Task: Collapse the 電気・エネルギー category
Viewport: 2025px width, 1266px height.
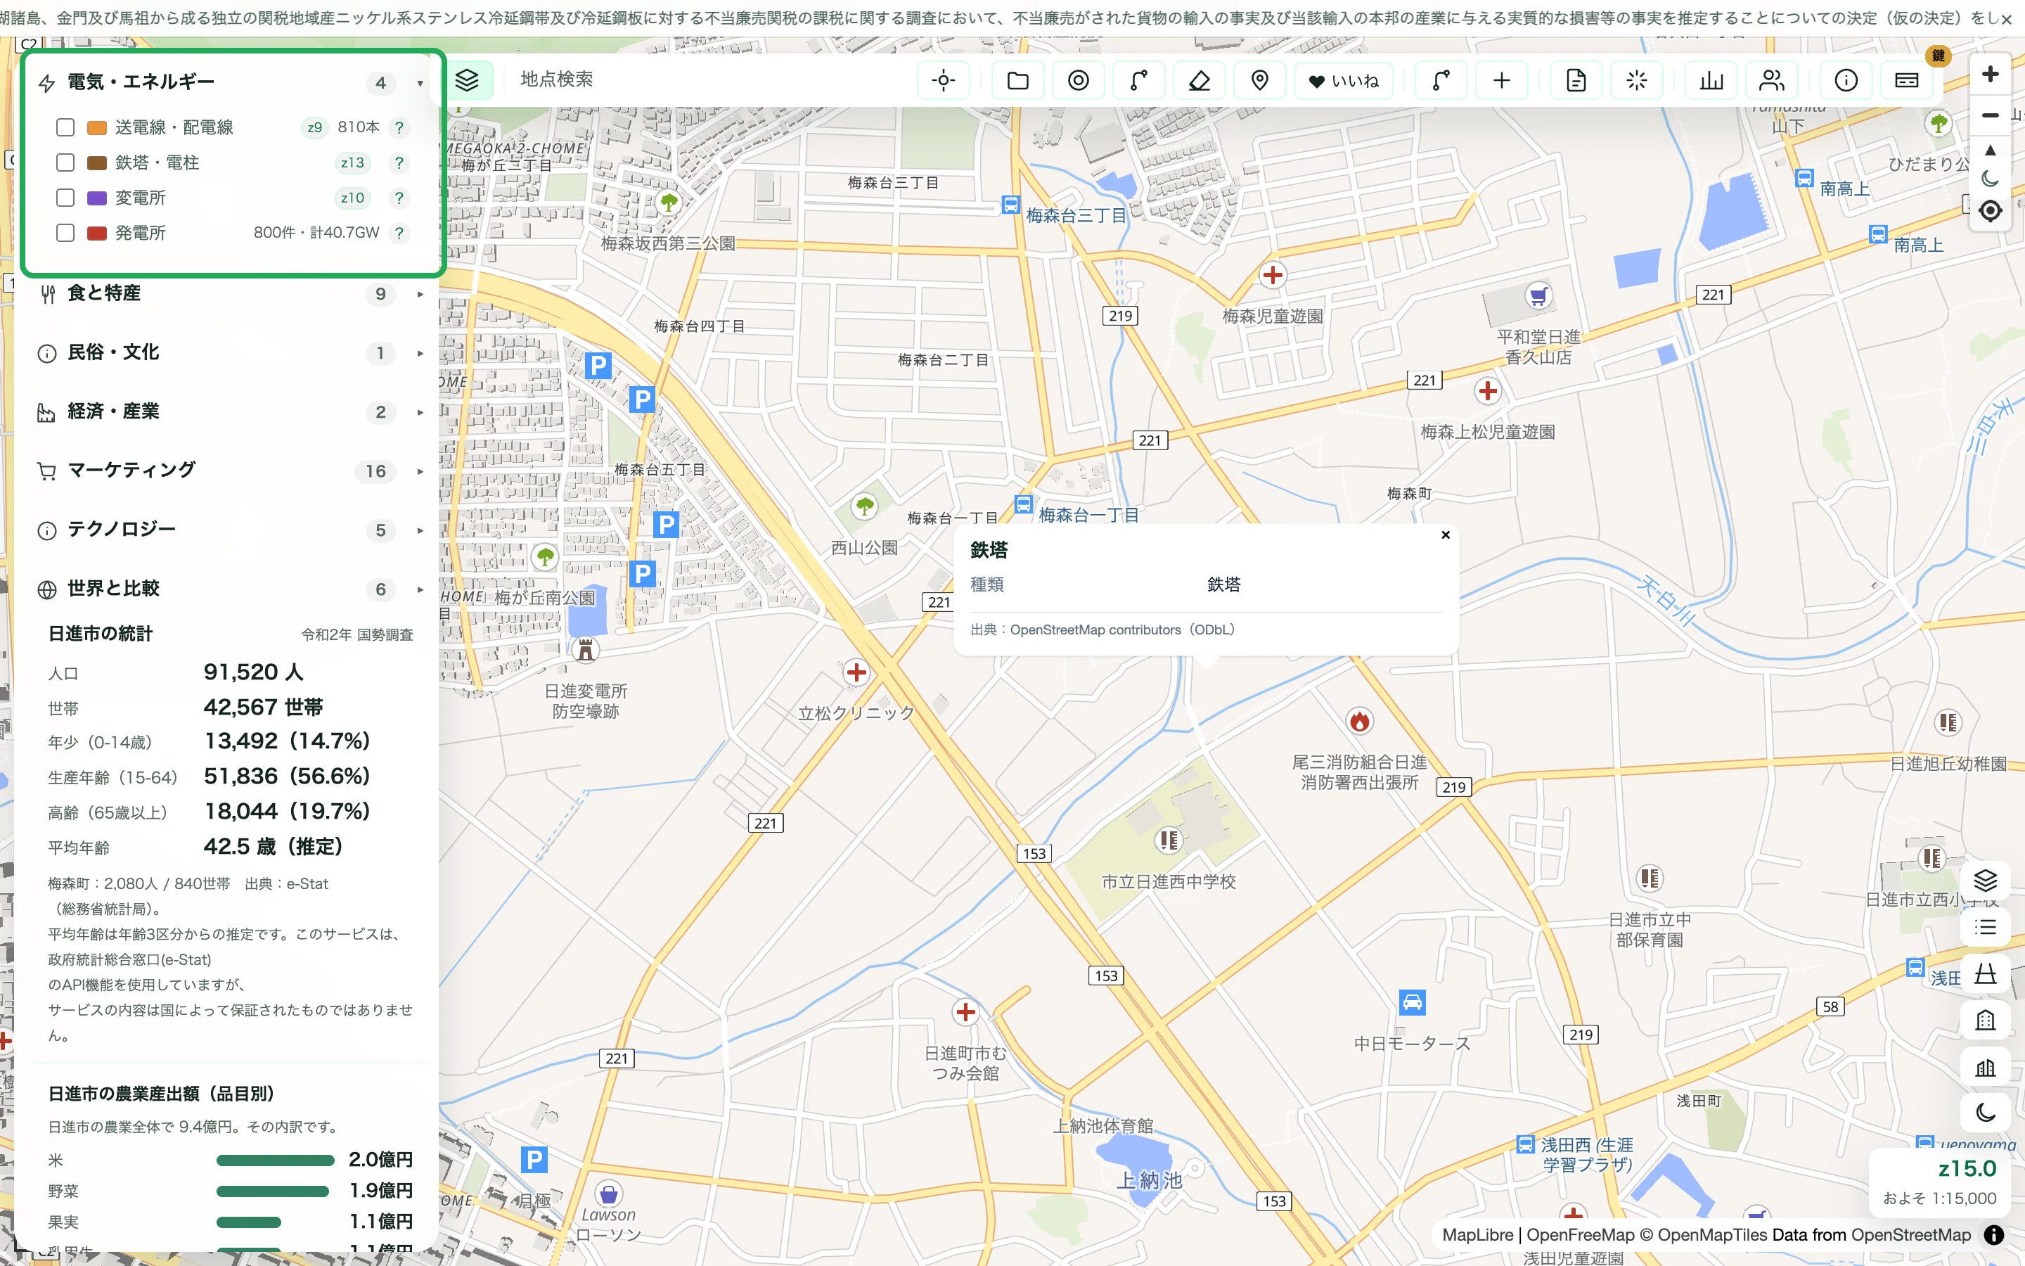Action: (x=232, y=82)
